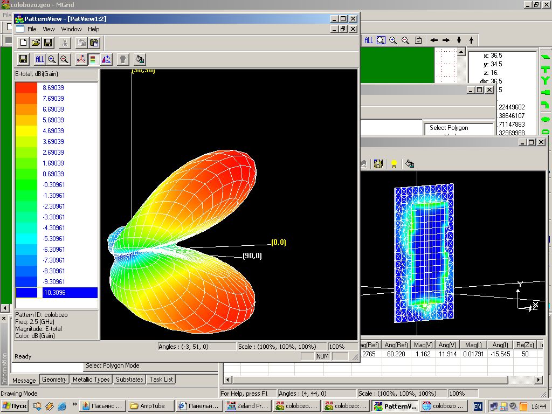This screenshot has width=552, height=414.
Task: Expand the quick launch chevron on the taskbar
Action: [x=74, y=404]
